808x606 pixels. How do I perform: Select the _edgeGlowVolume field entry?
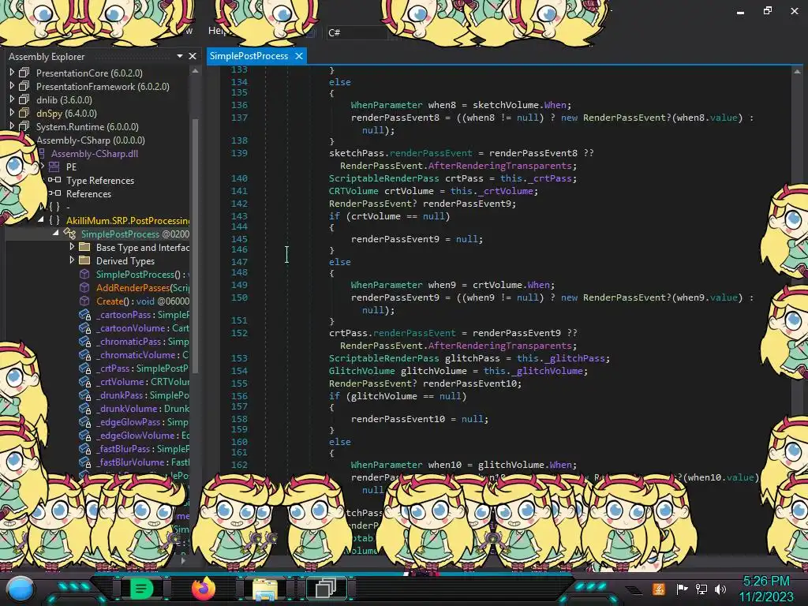(143, 435)
